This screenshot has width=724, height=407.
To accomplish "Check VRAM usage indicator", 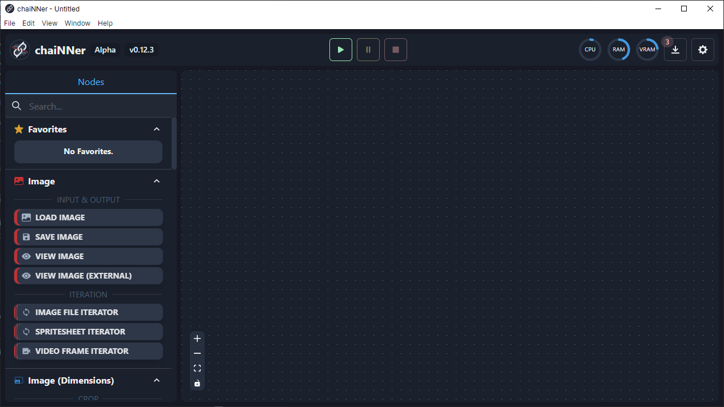I will (x=647, y=50).
